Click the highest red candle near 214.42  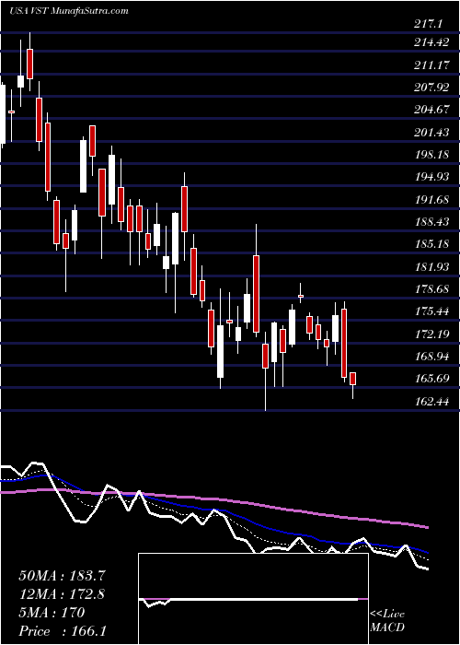[30, 64]
